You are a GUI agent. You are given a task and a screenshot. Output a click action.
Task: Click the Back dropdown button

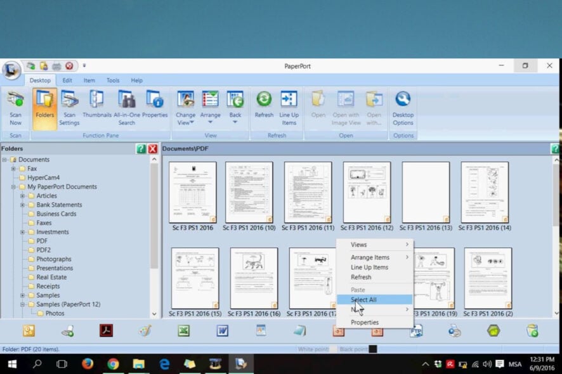[235, 108]
